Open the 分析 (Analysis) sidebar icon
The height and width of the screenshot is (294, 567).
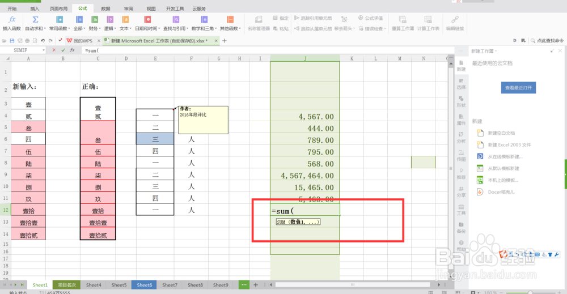pos(461,137)
